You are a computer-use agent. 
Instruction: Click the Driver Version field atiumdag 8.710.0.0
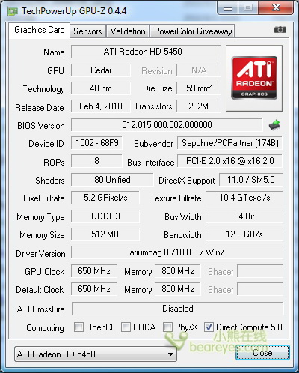click(x=177, y=252)
